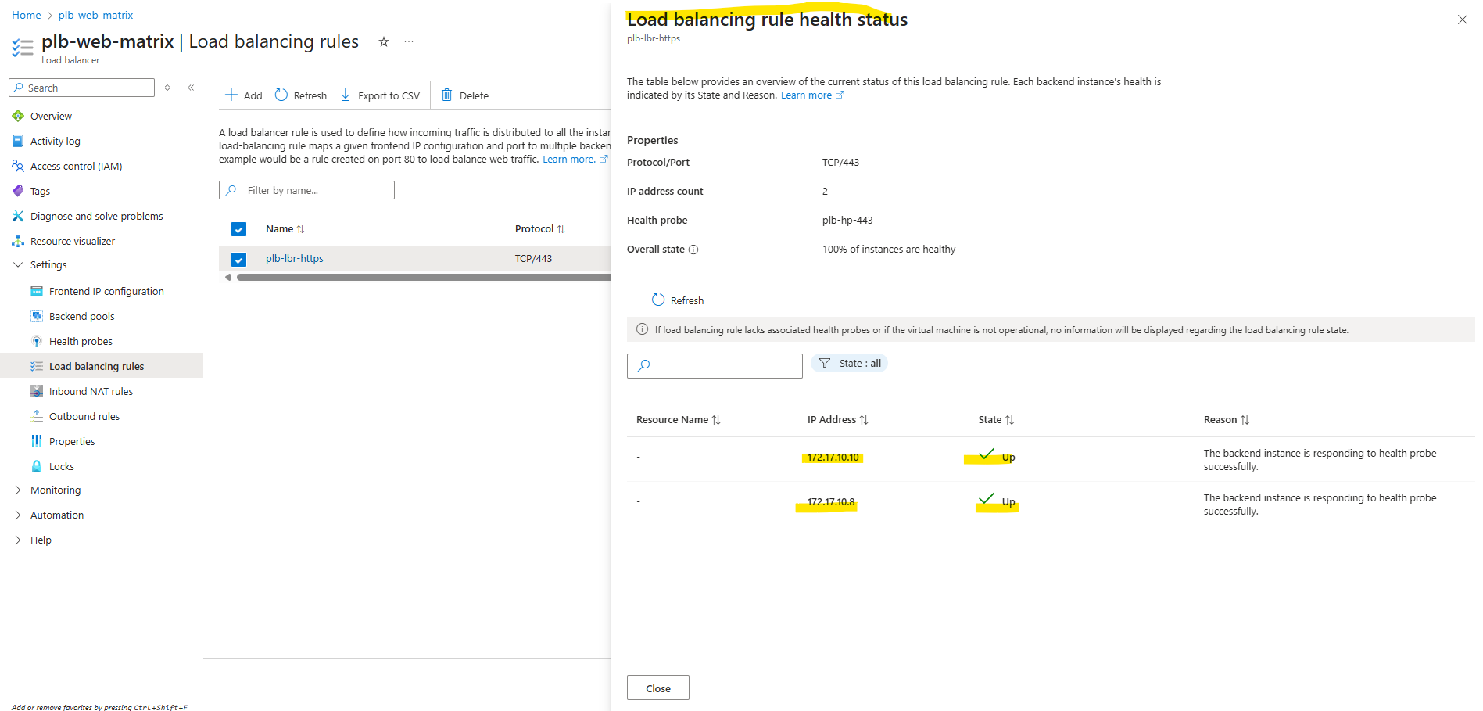Click the sidebar Search field
Image resolution: width=1483 pixels, height=711 pixels.
point(82,88)
